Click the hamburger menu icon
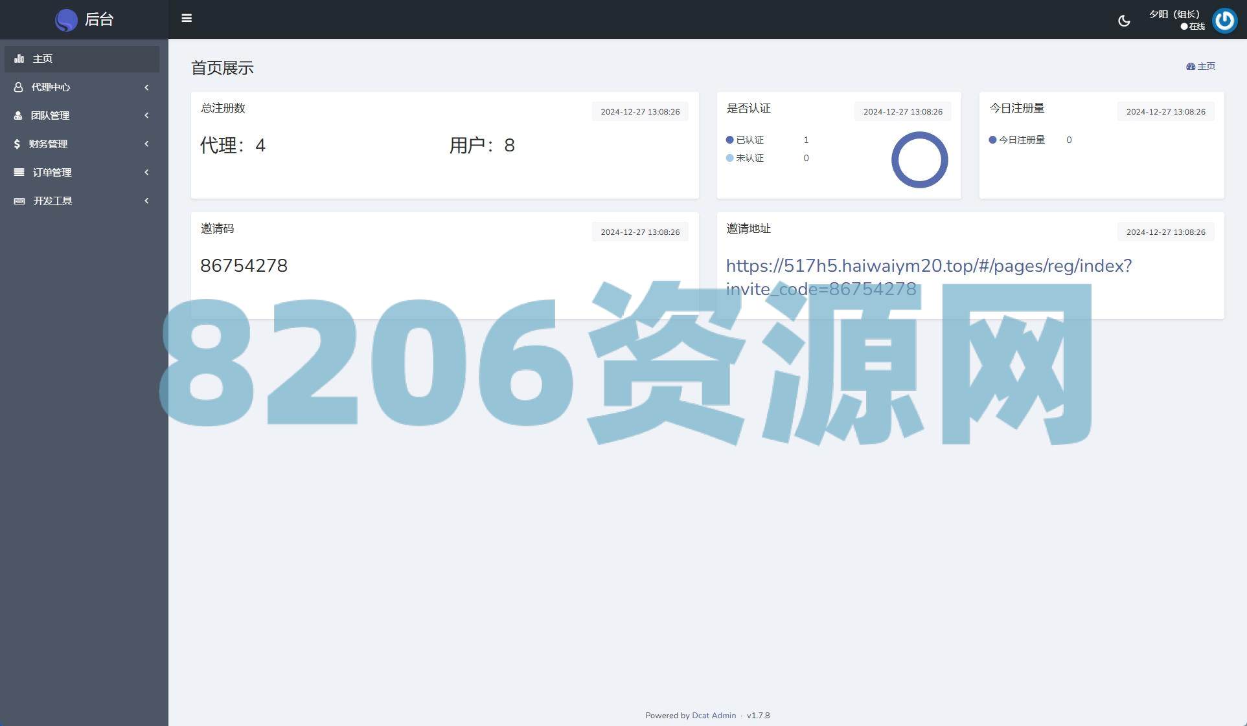Image resolution: width=1247 pixels, height=726 pixels. tap(187, 18)
